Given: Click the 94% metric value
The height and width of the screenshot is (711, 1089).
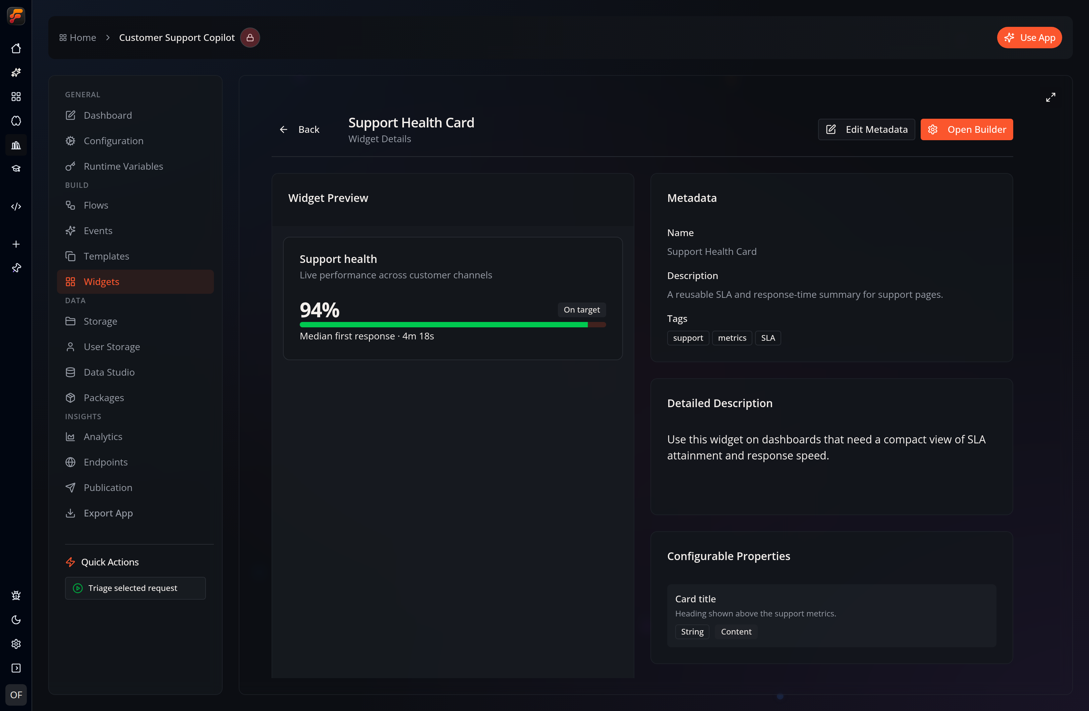Looking at the screenshot, I should 320,310.
